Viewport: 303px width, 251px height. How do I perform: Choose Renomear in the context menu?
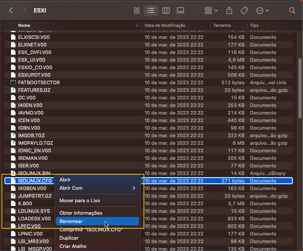[x=97, y=221]
